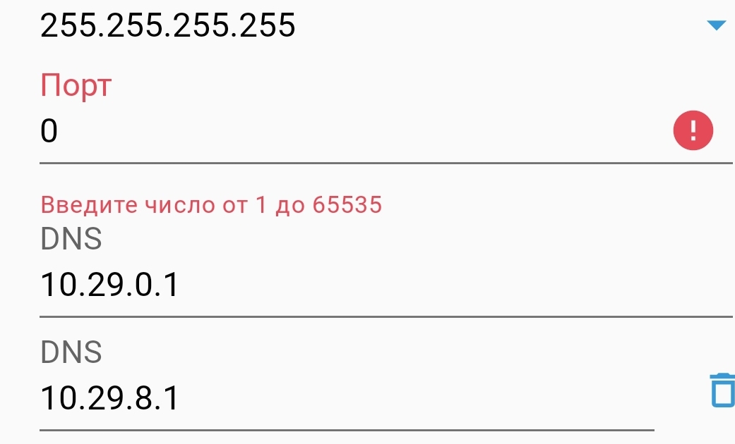Click the underline beneath first DNS address

(386, 316)
